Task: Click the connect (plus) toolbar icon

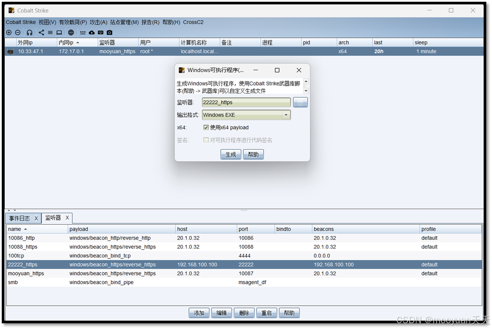Action: coord(9,32)
